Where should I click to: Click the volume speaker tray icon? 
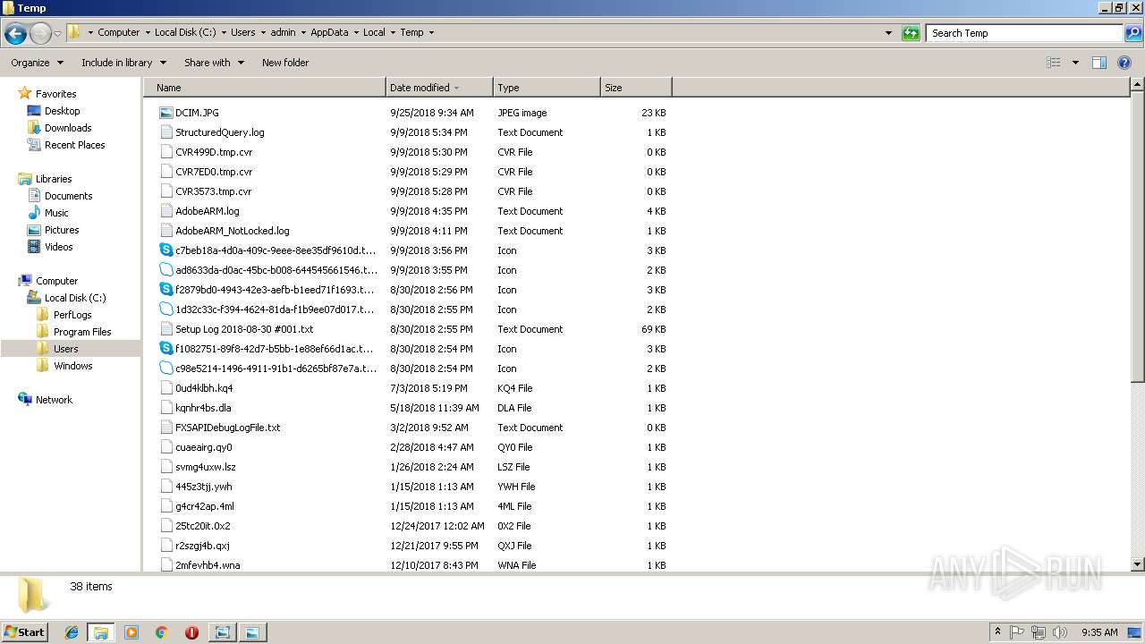(1060, 632)
